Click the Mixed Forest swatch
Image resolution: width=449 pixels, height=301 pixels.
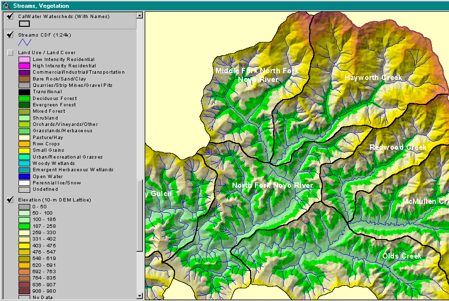click(x=24, y=111)
